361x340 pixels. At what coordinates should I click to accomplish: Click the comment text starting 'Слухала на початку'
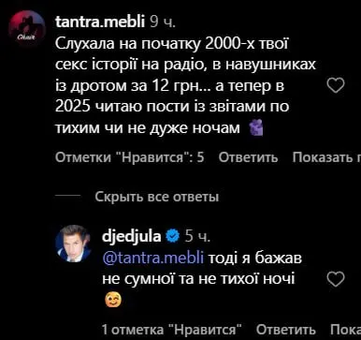click(x=185, y=86)
